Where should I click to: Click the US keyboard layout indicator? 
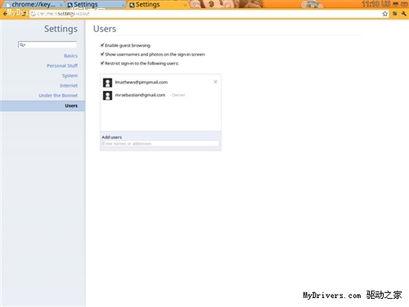pos(386,4)
